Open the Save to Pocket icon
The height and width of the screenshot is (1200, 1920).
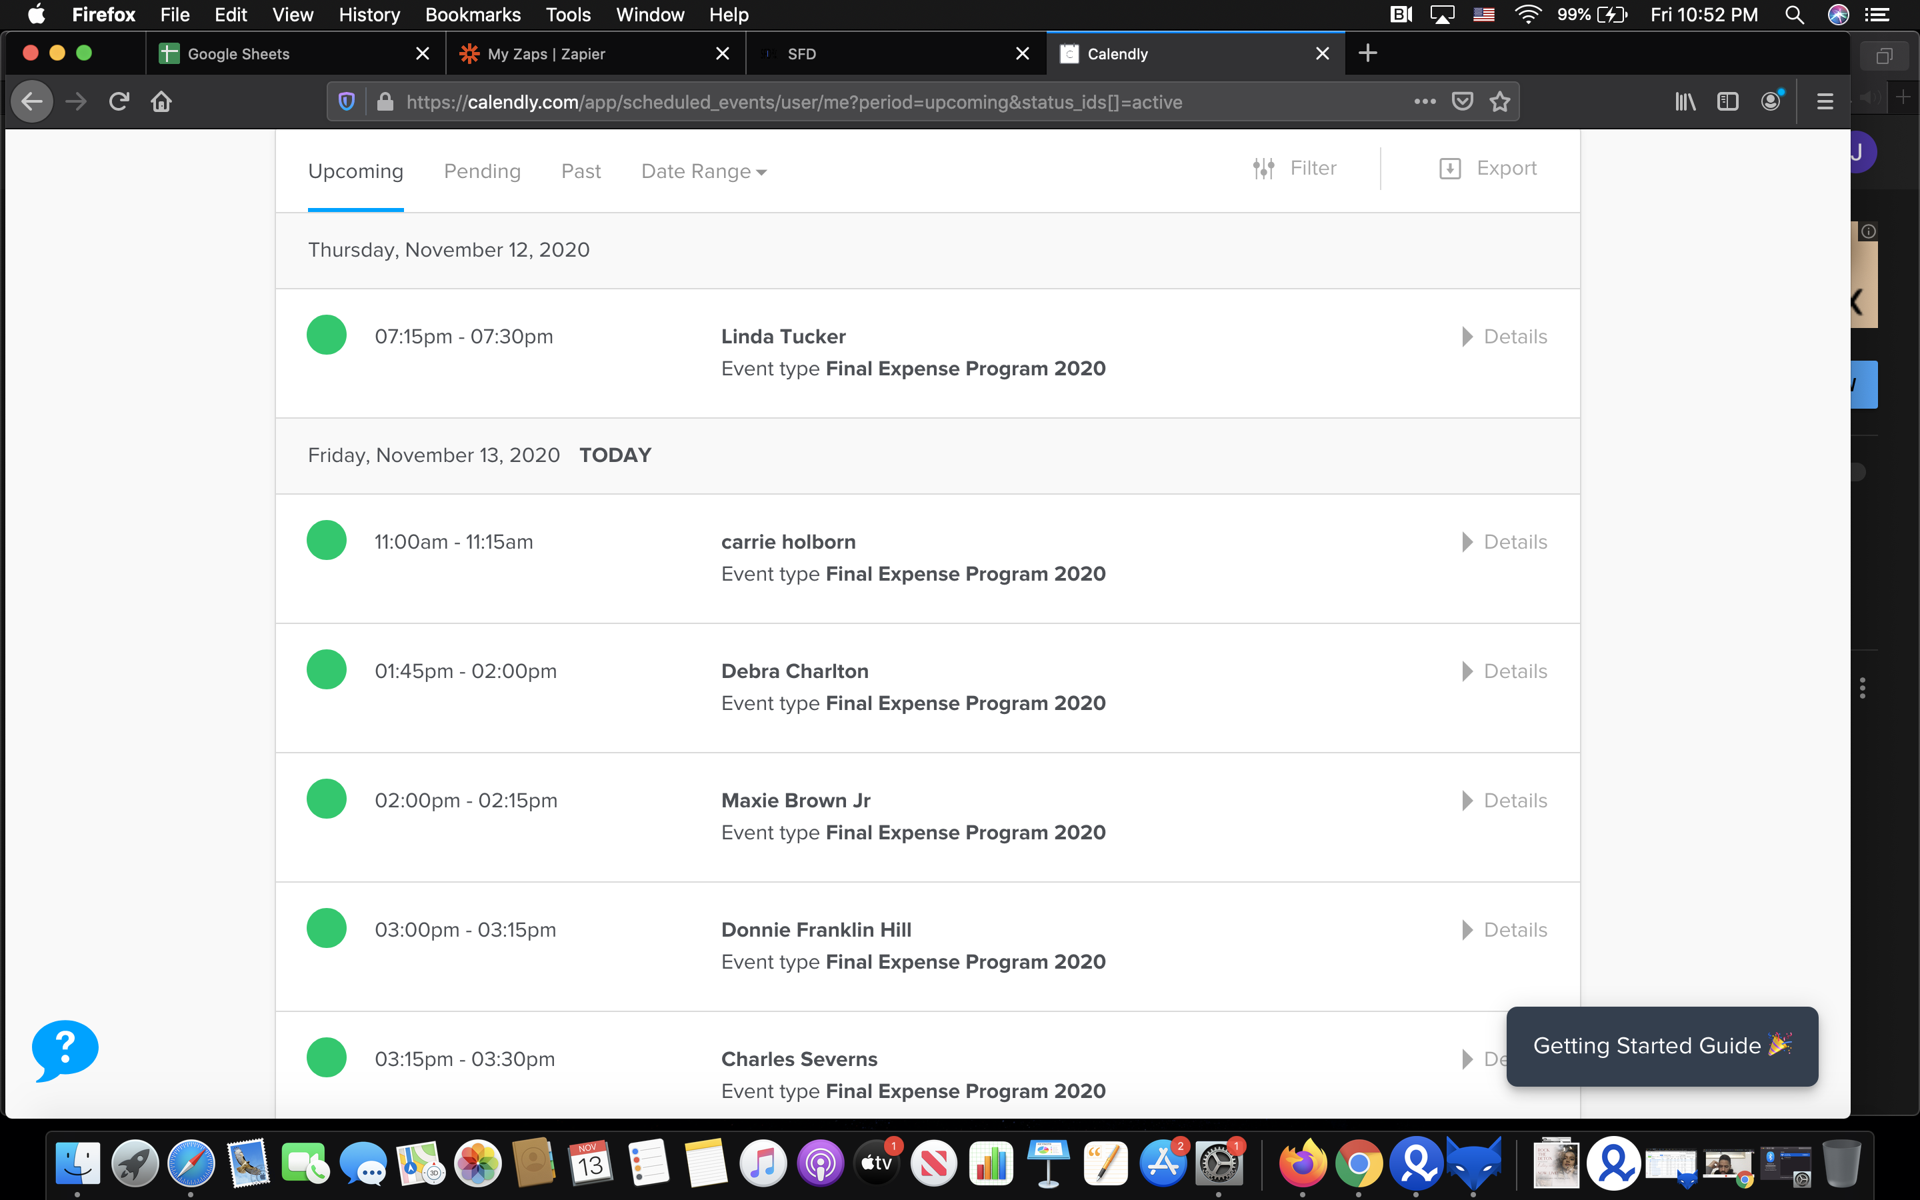tap(1462, 101)
